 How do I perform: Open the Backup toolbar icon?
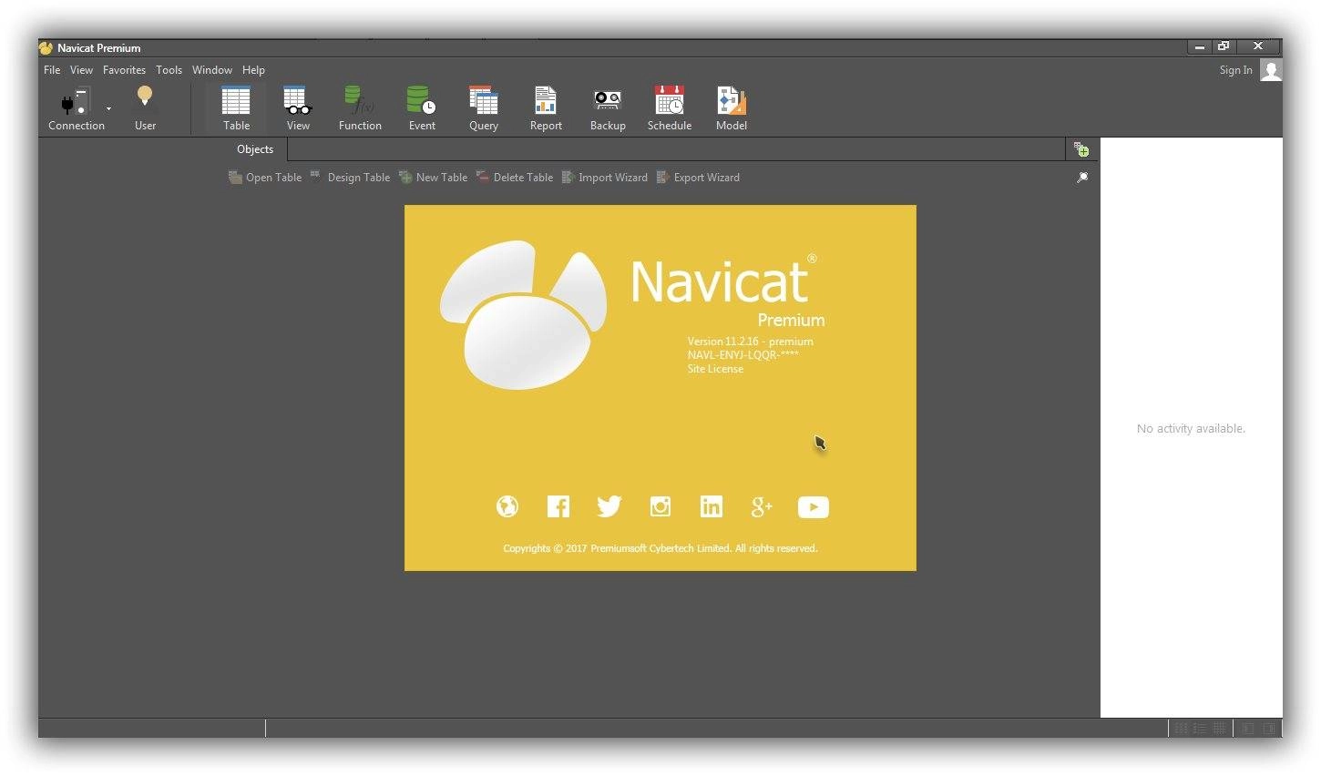[x=608, y=100]
